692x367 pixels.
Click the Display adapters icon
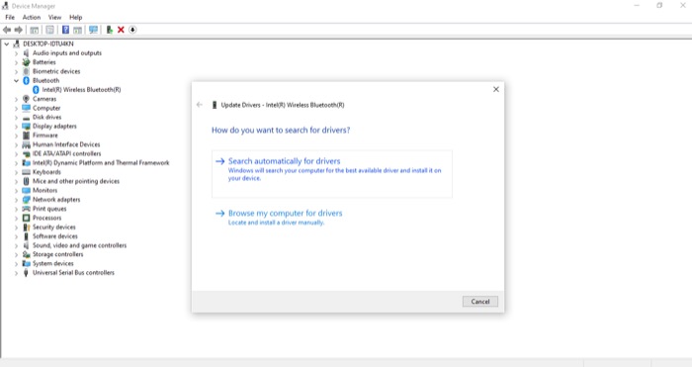[x=26, y=127]
